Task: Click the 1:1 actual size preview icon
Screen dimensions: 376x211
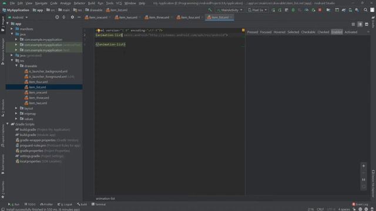Action: tap(364, 180)
